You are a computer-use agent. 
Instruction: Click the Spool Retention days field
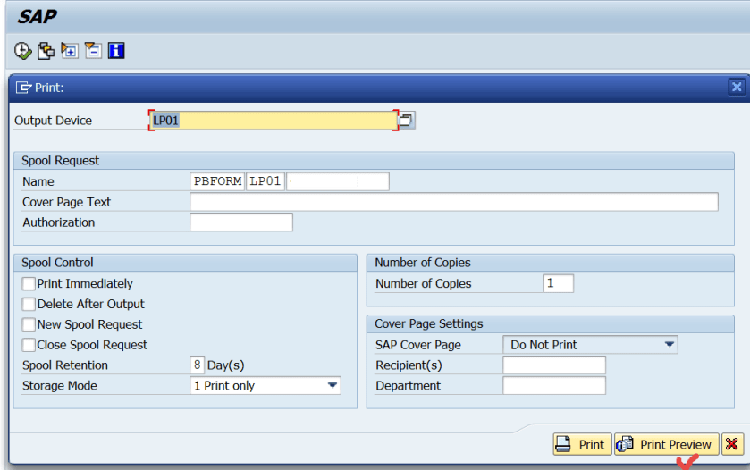[197, 365]
